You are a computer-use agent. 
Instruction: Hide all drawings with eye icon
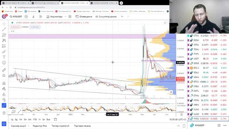(x=4, y=100)
